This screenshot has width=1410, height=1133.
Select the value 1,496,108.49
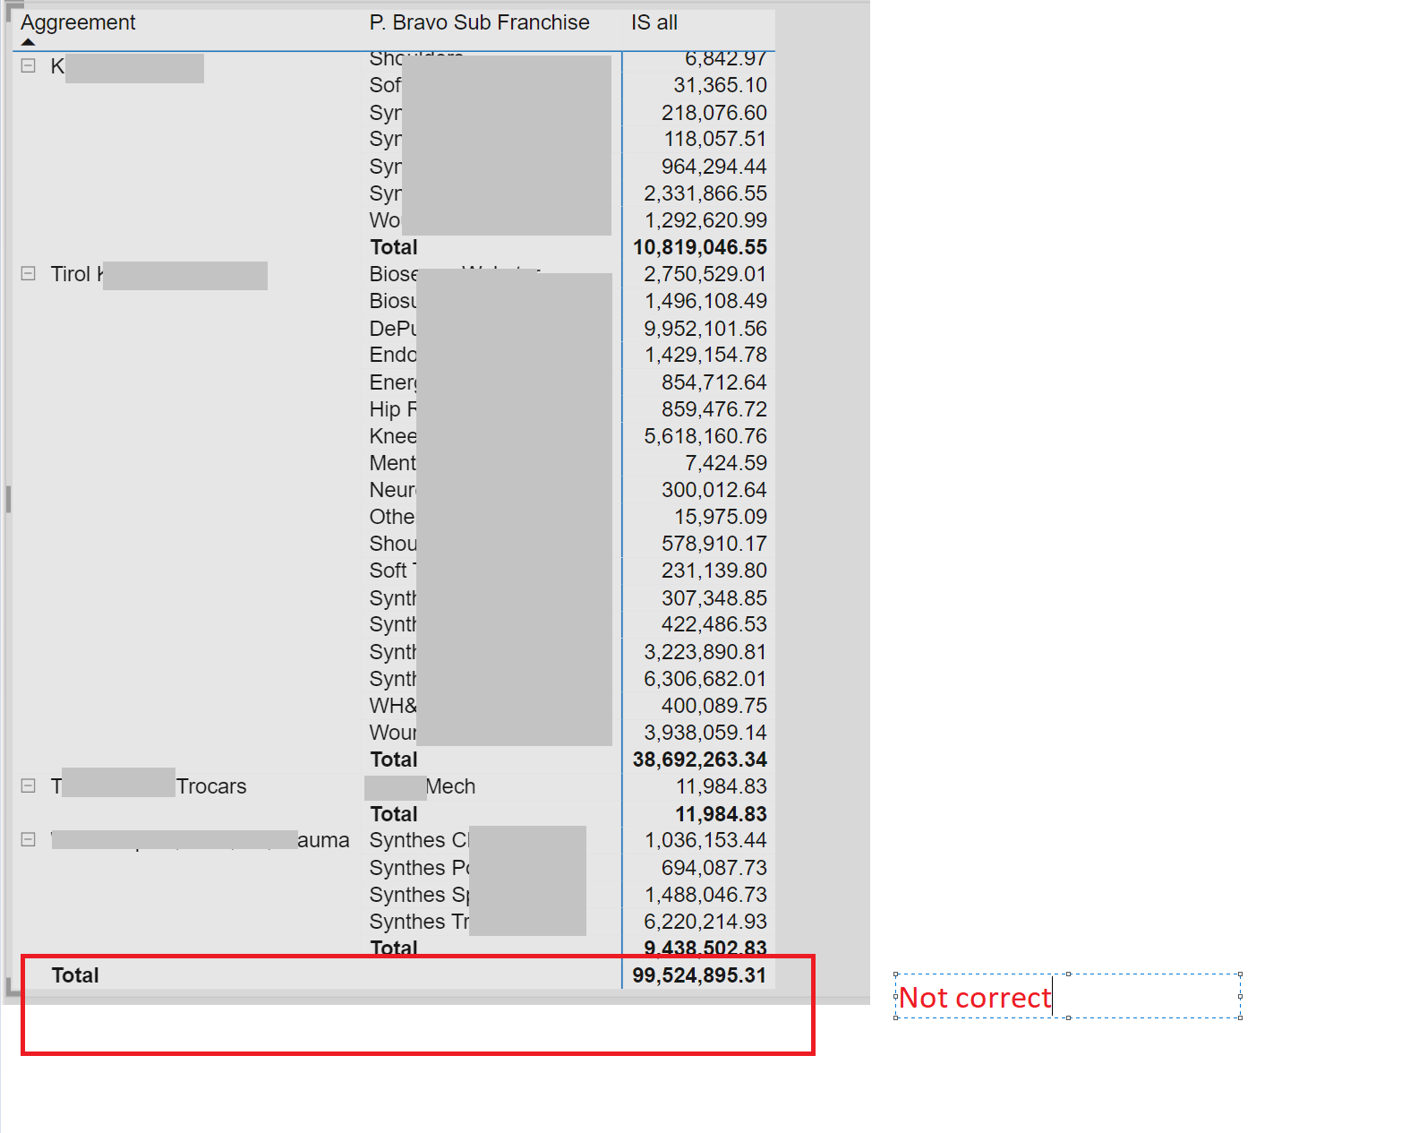705,301
